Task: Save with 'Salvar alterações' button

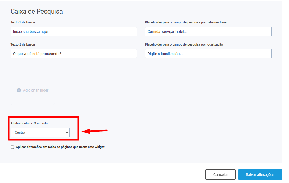Action: point(260,174)
